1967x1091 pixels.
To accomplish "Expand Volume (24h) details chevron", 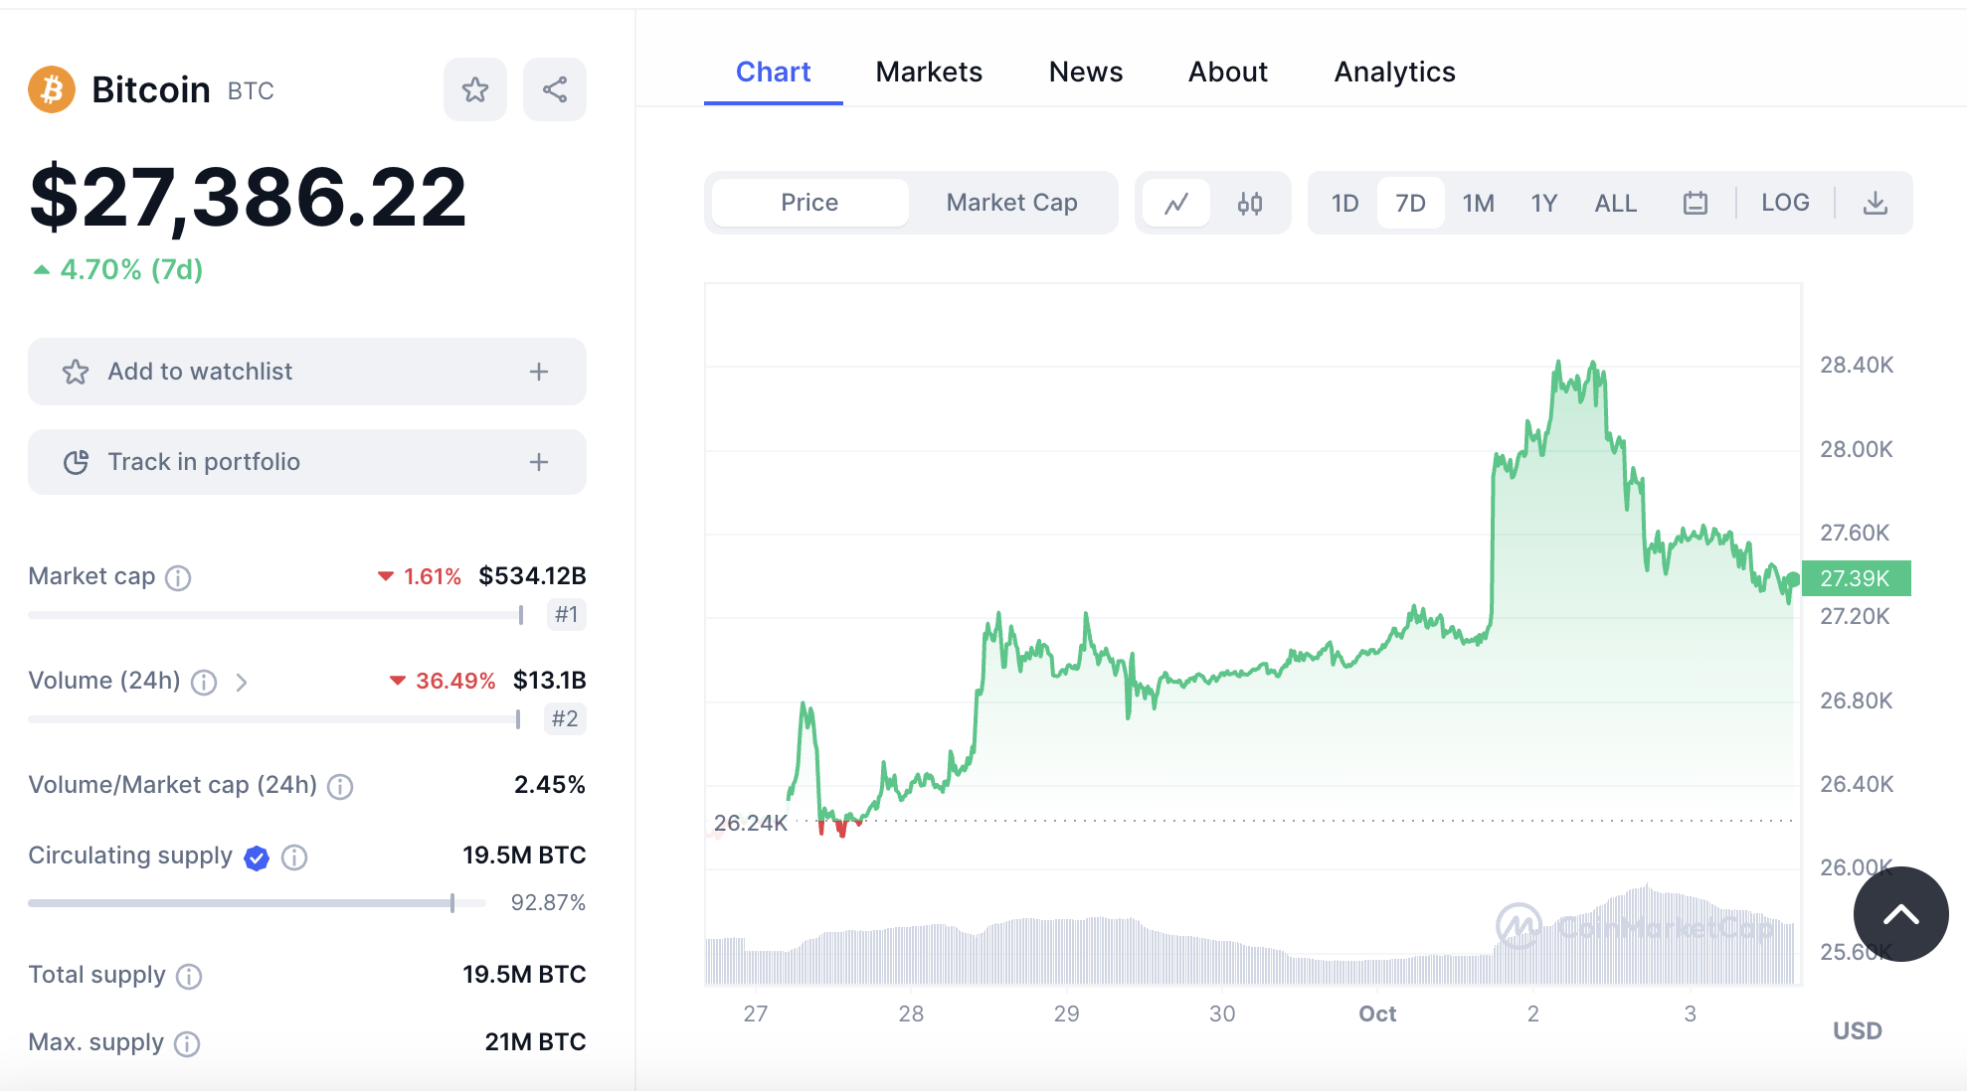I will pos(241,683).
